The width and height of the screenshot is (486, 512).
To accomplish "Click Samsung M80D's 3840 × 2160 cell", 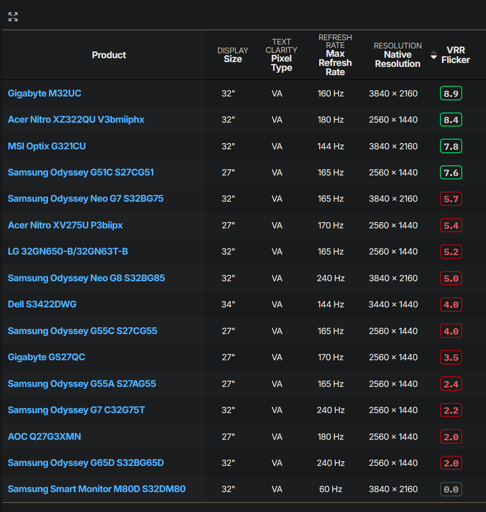I will [393, 489].
